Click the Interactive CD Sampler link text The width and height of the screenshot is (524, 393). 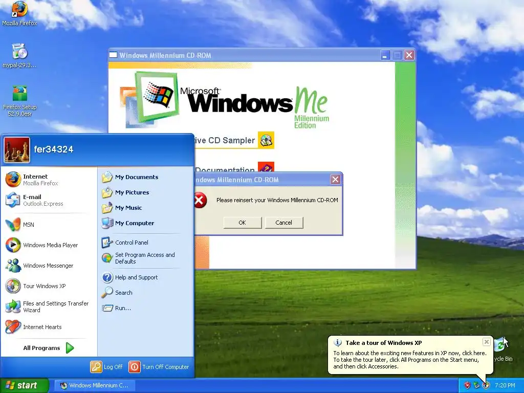[x=225, y=140]
